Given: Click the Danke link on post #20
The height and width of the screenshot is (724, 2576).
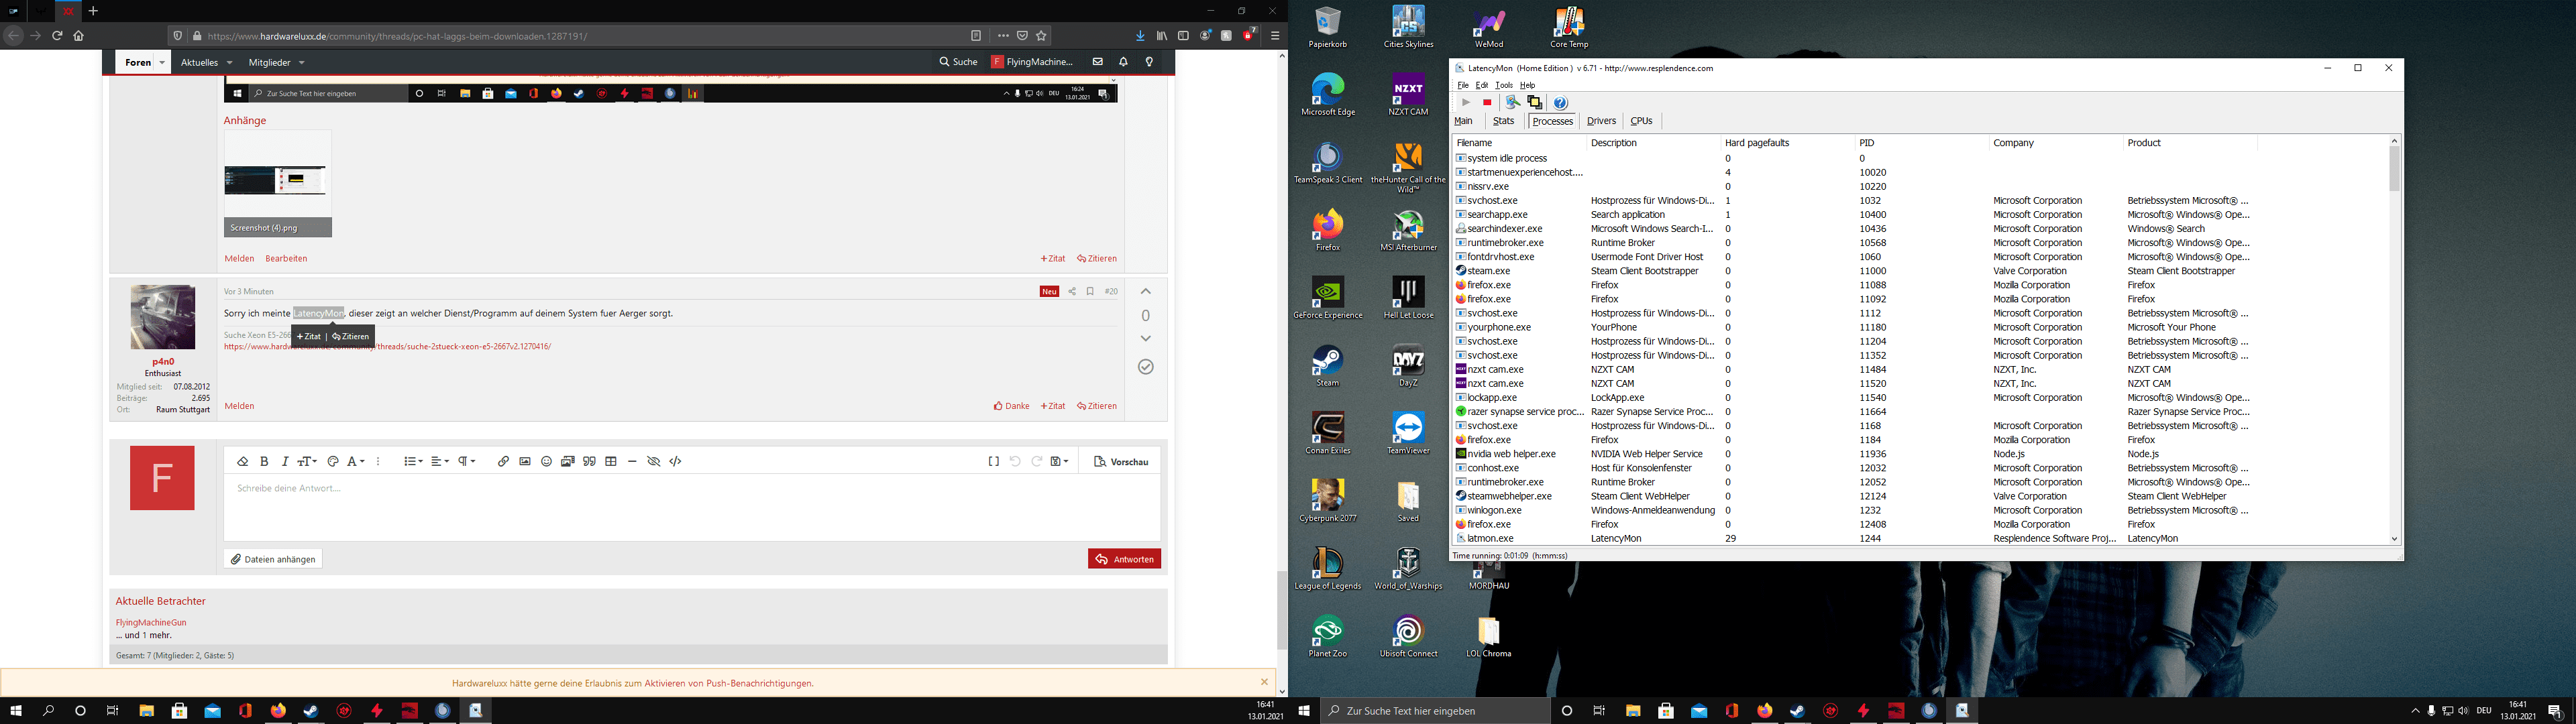Looking at the screenshot, I should 1012,406.
